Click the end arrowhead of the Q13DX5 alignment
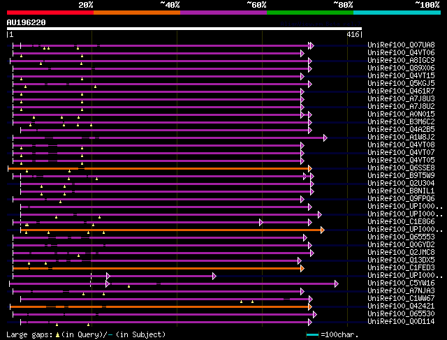 point(300,261)
